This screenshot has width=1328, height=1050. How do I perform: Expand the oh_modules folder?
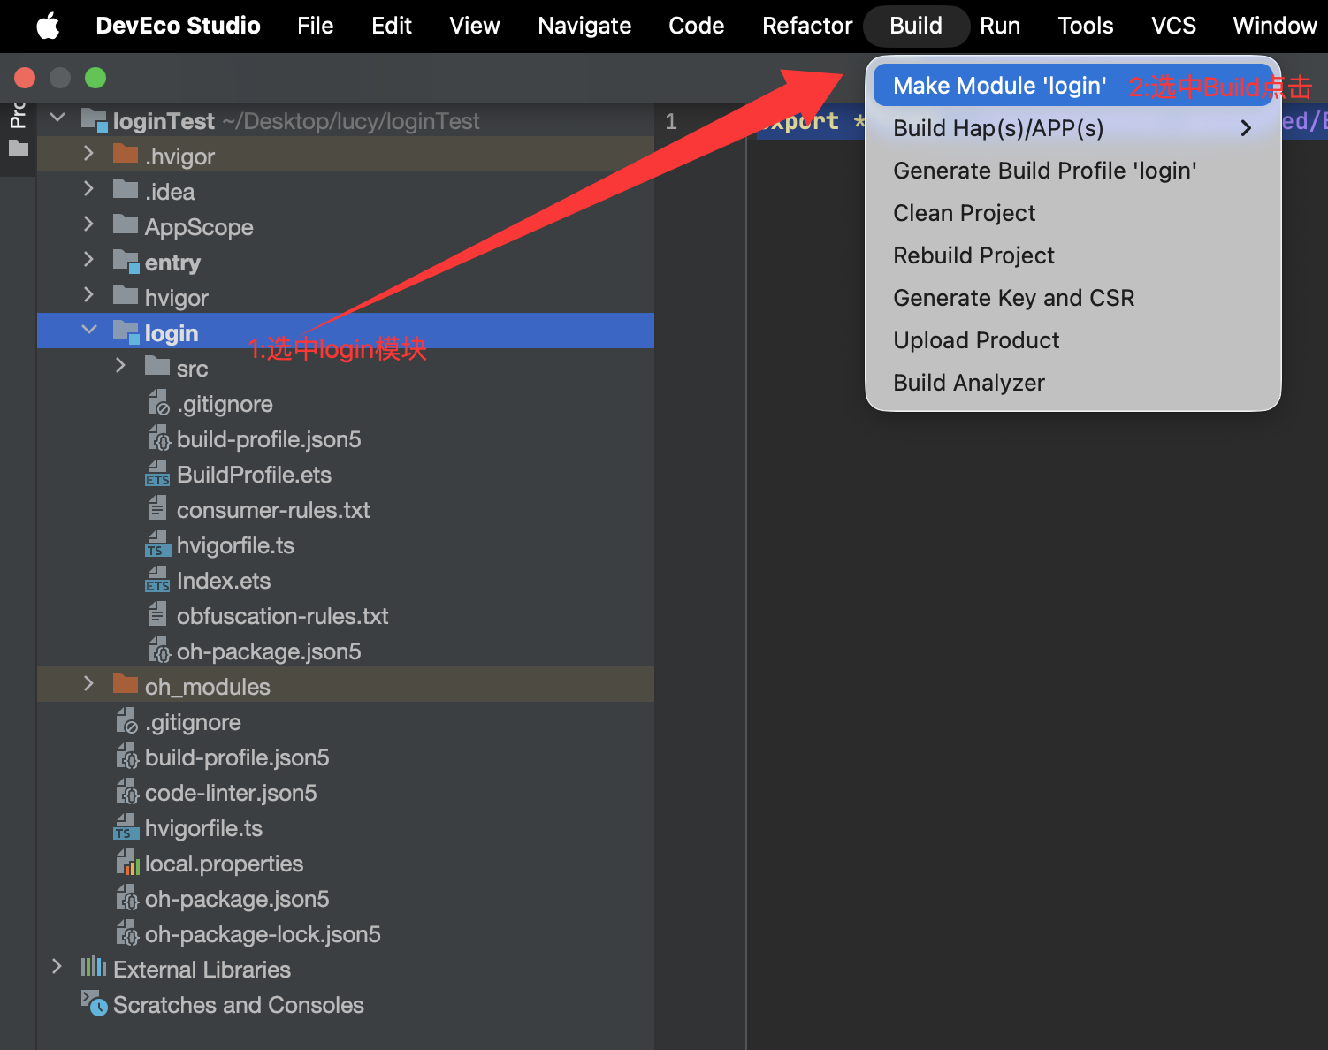88,684
